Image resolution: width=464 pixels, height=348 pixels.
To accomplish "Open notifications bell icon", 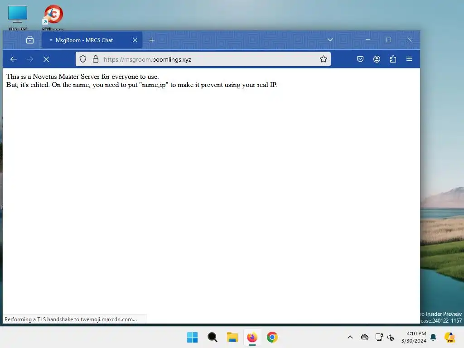I will [433, 337].
